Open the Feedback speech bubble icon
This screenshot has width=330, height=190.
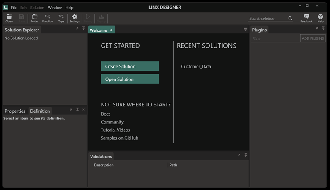[x=306, y=18]
